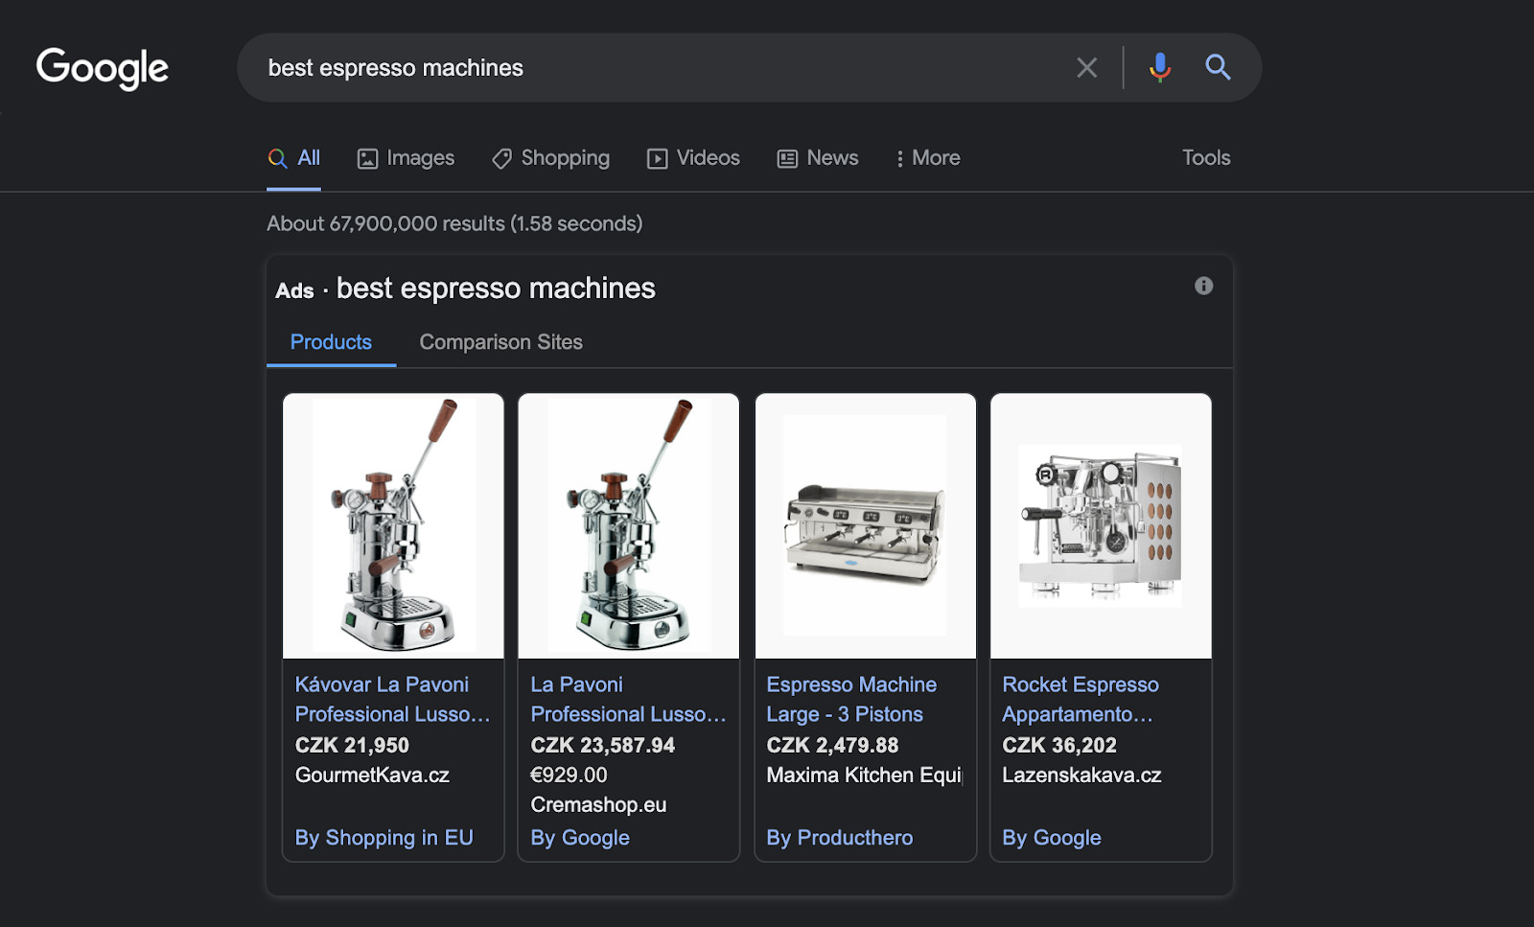This screenshot has width=1534, height=927.
Task: Open the Kávovar La Pavoni Professional Lusso link
Action: [x=391, y=699]
